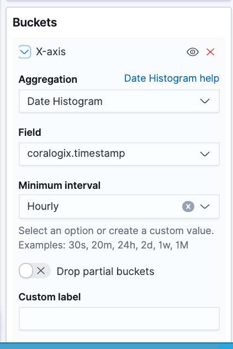
Task: Click the Hourly text in the interval box
Action: 43,207
